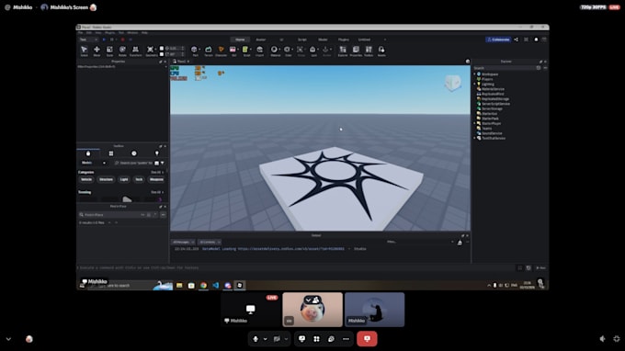Disconnect from the Discord call
Image resolution: width=625 pixels, height=351 pixels.
367,339
